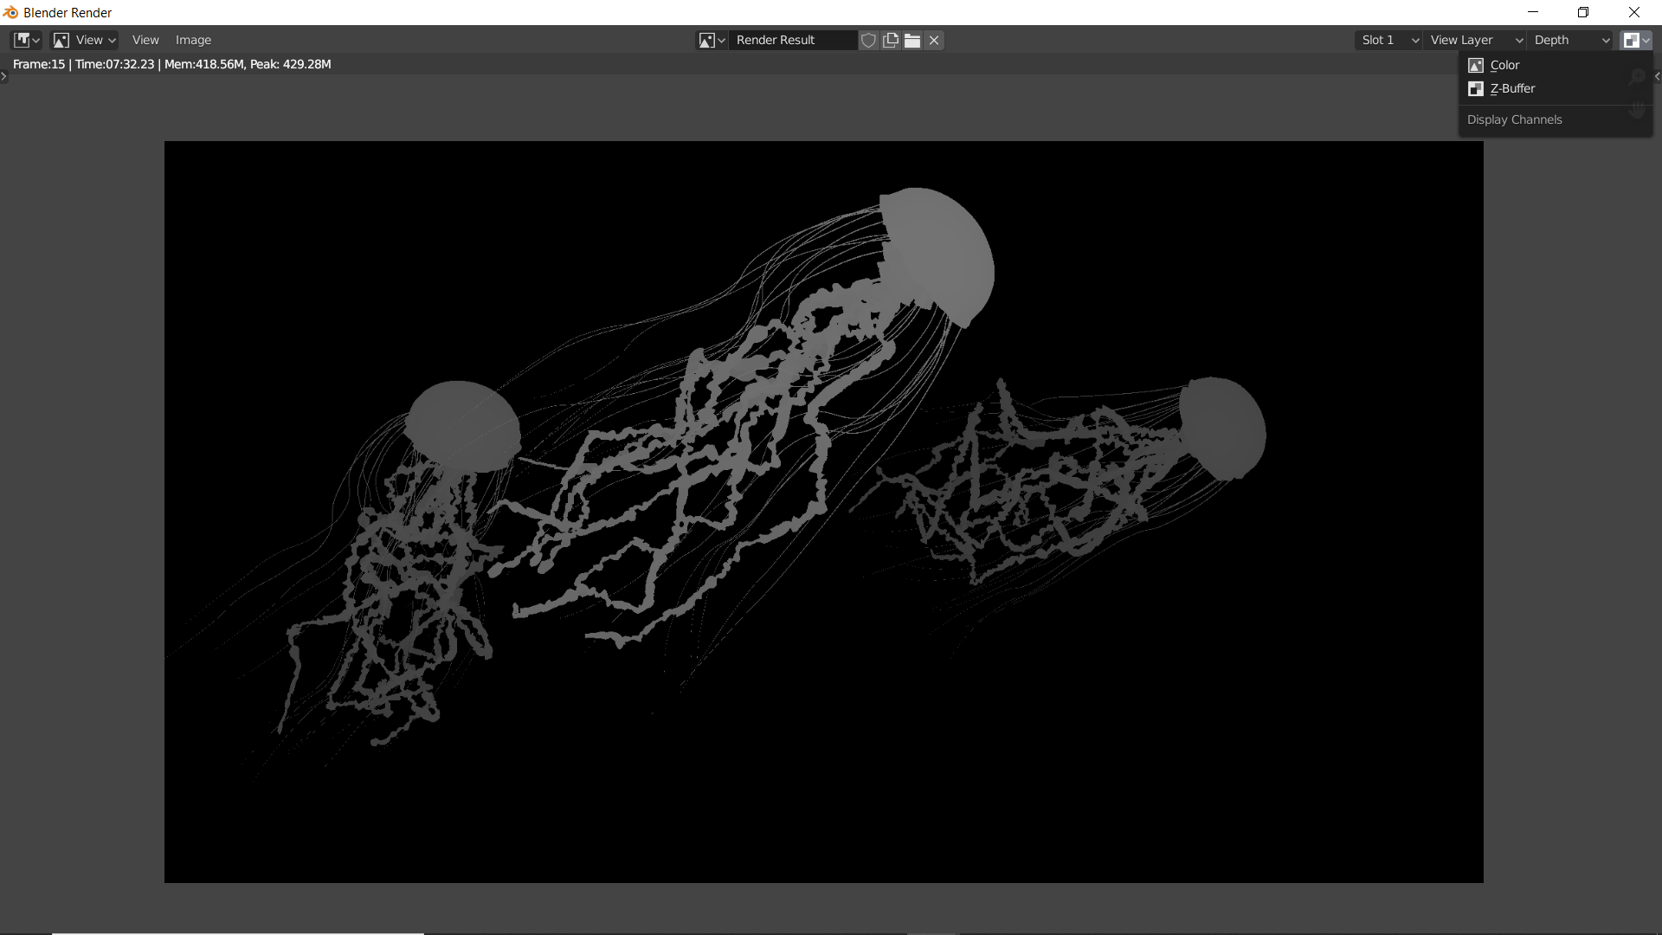Expand the left toolbar region arrow

pyautogui.click(x=3, y=76)
